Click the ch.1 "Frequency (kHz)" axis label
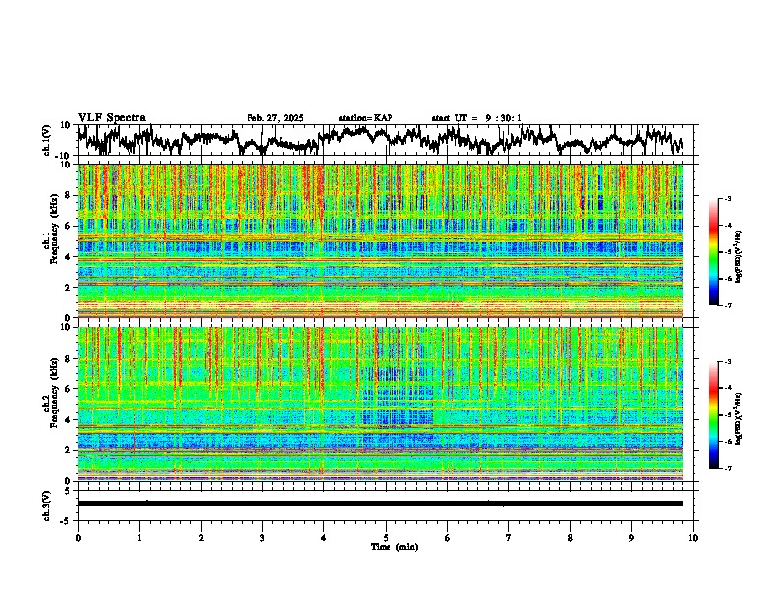 (x=54, y=229)
